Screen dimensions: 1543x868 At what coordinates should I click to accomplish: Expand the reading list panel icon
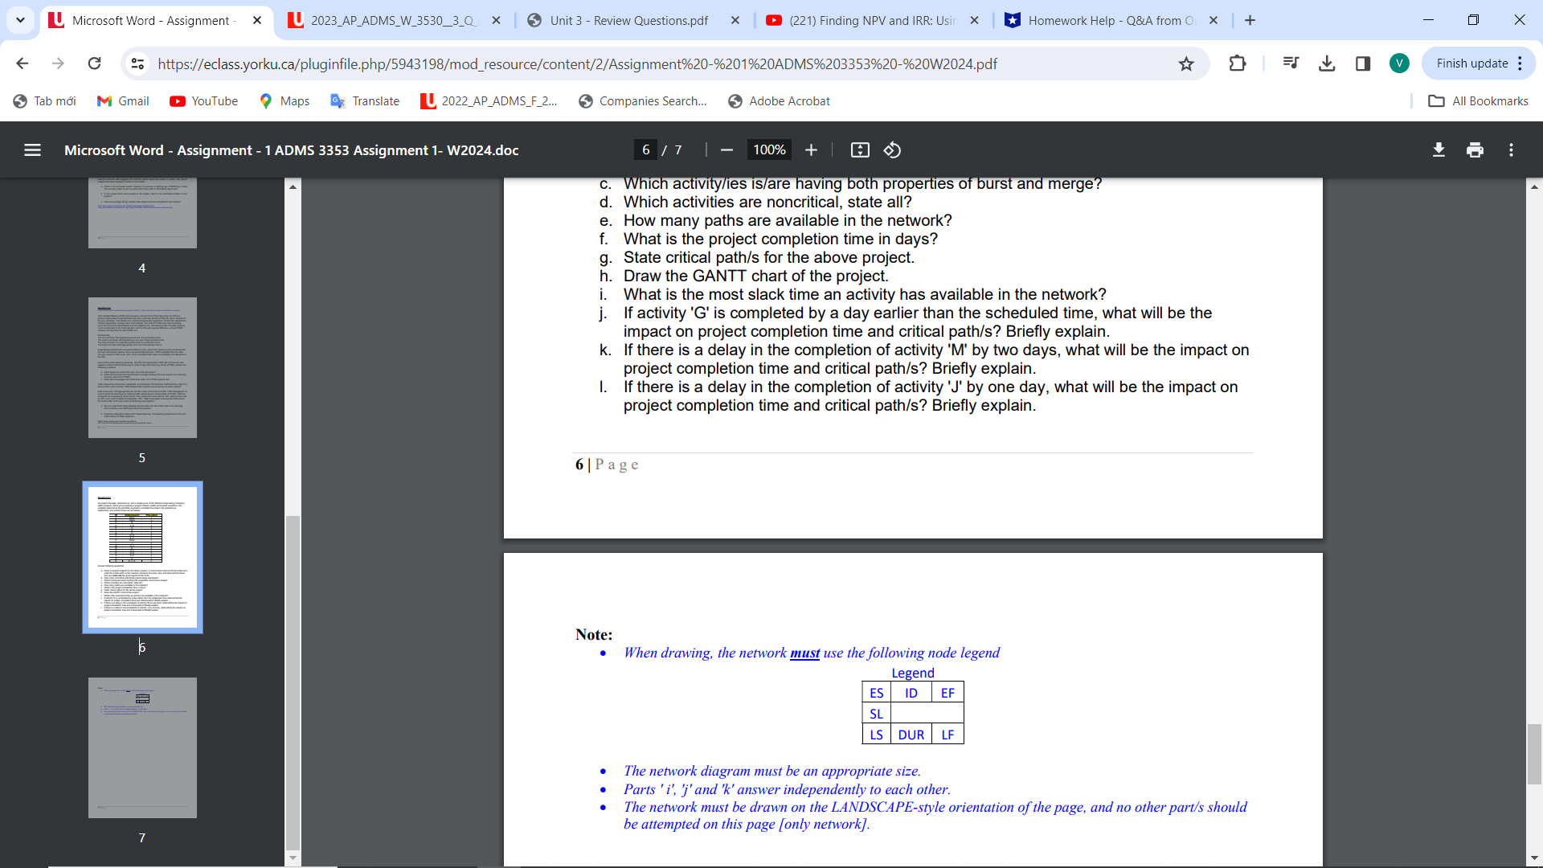point(1291,63)
